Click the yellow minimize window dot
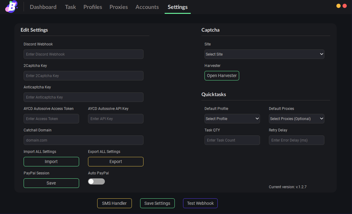352x214 pixels. tap(339, 6)
